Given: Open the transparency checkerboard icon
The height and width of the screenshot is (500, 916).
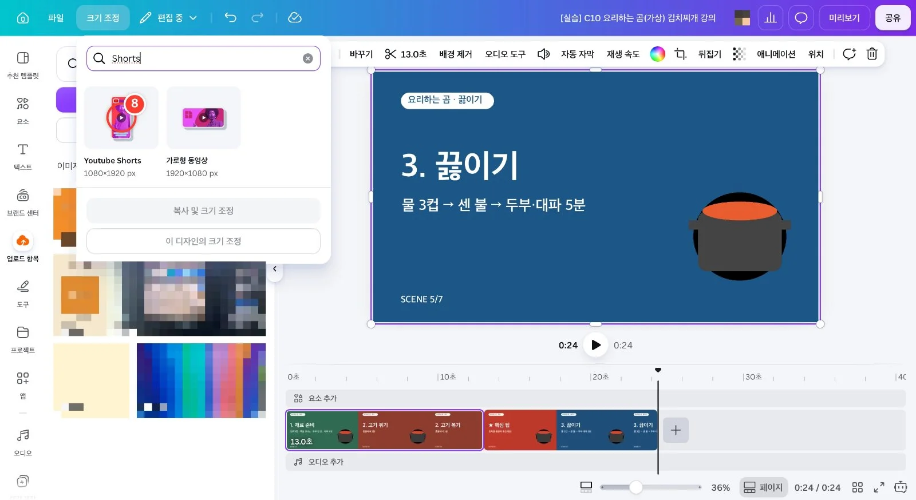Looking at the screenshot, I should [x=739, y=54].
